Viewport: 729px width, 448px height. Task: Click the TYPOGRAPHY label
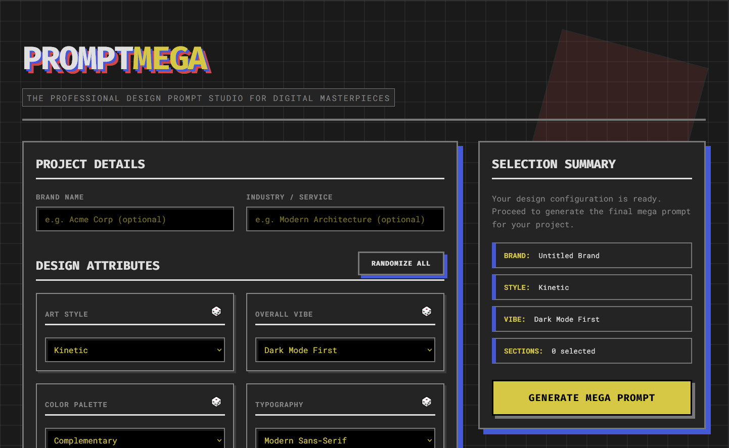coord(279,405)
